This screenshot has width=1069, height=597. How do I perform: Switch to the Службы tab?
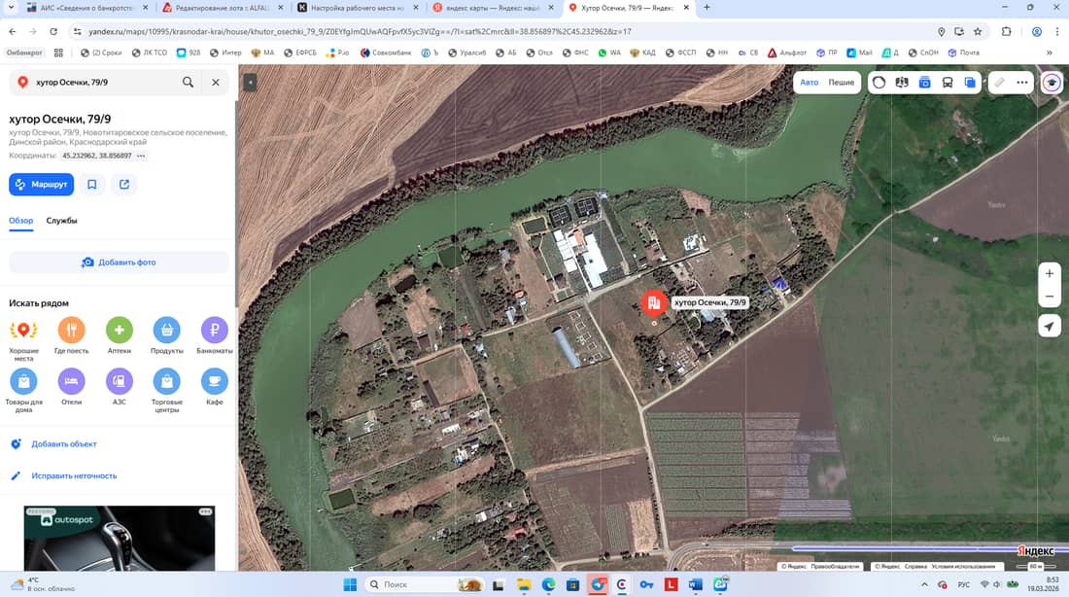click(62, 221)
